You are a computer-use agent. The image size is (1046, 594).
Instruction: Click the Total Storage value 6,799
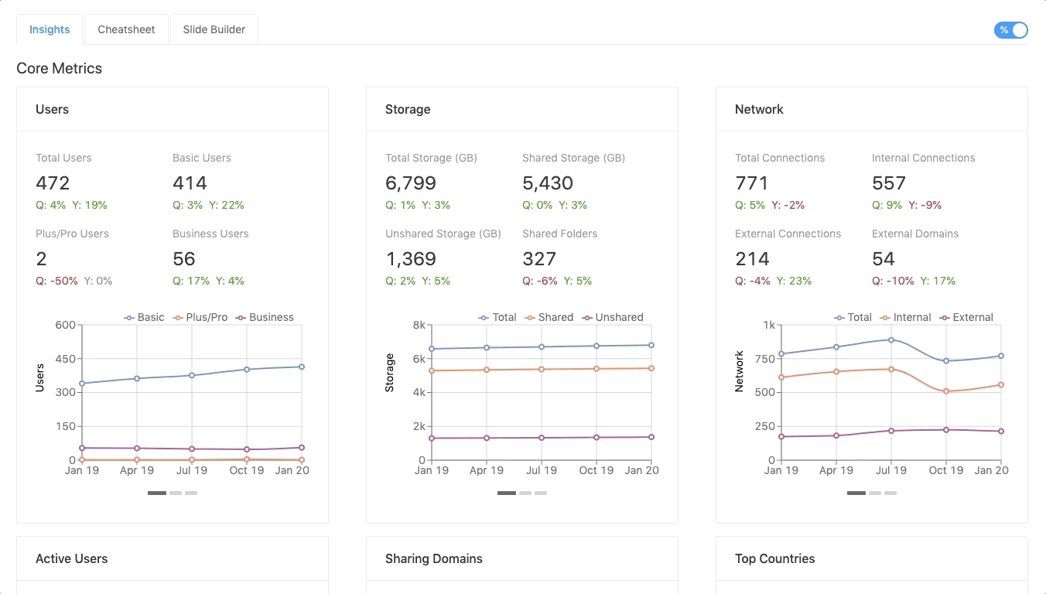pos(411,183)
